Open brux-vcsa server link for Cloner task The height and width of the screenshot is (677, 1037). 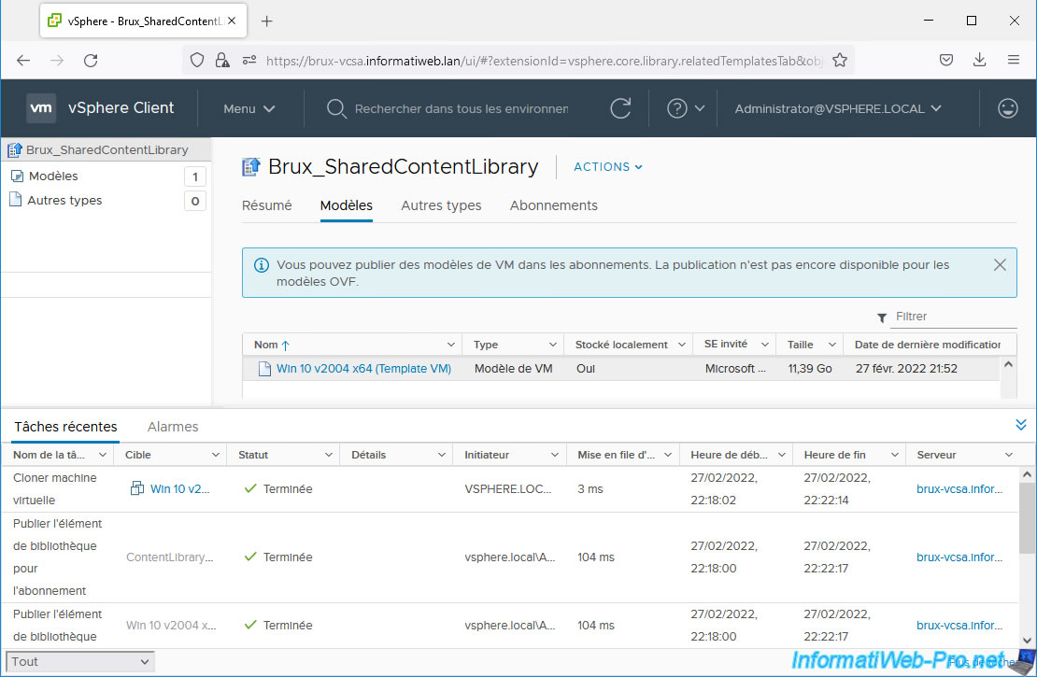pos(959,489)
